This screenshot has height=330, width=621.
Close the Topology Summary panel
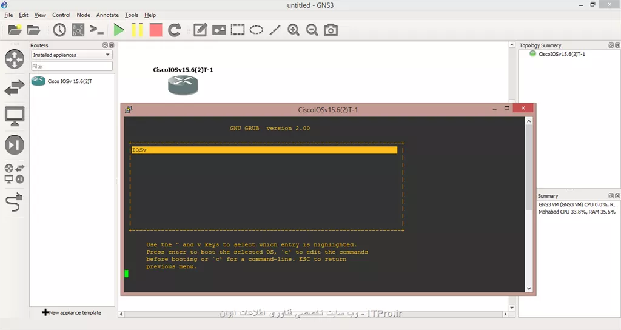[x=617, y=45]
